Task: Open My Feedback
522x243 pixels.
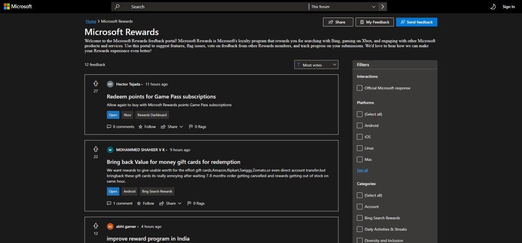Action: (375, 22)
